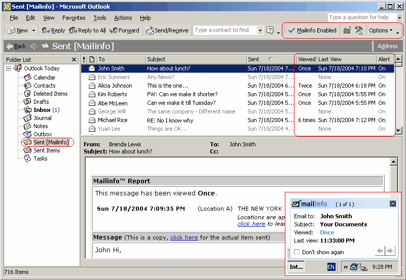
Task: Sort by the Viewed column header
Action: point(307,59)
